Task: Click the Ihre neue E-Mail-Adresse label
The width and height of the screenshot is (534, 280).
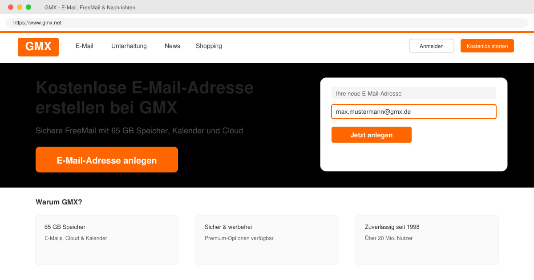Action: [414, 93]
